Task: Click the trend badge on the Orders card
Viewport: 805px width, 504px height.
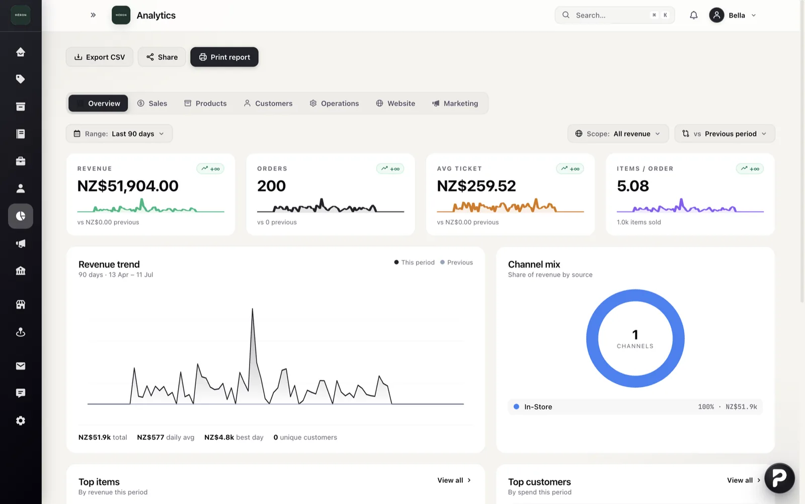Action: [x=390, y=169]
